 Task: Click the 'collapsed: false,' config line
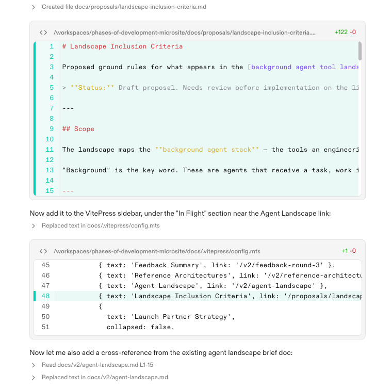tap(140, 327)
